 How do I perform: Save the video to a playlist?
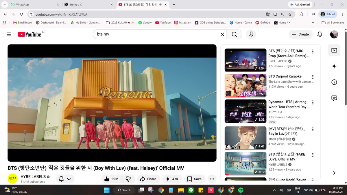195,179
